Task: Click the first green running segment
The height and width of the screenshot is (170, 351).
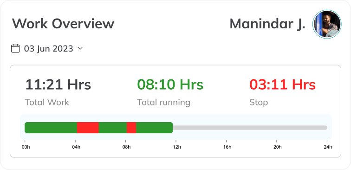Action: point(51,128)
